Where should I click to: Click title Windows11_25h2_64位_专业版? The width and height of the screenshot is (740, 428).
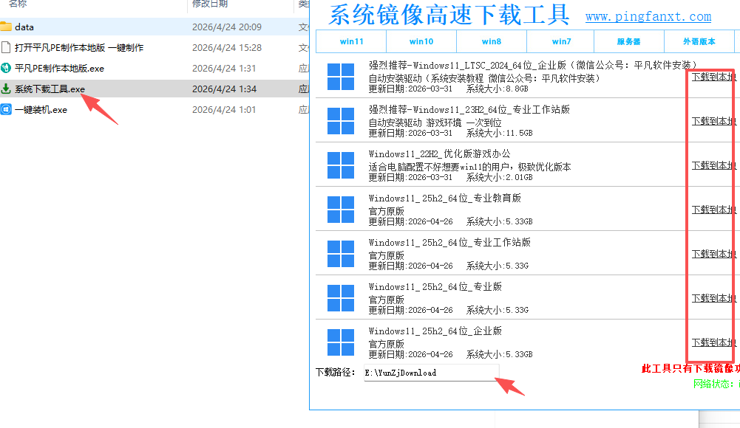tap(435, 286)
